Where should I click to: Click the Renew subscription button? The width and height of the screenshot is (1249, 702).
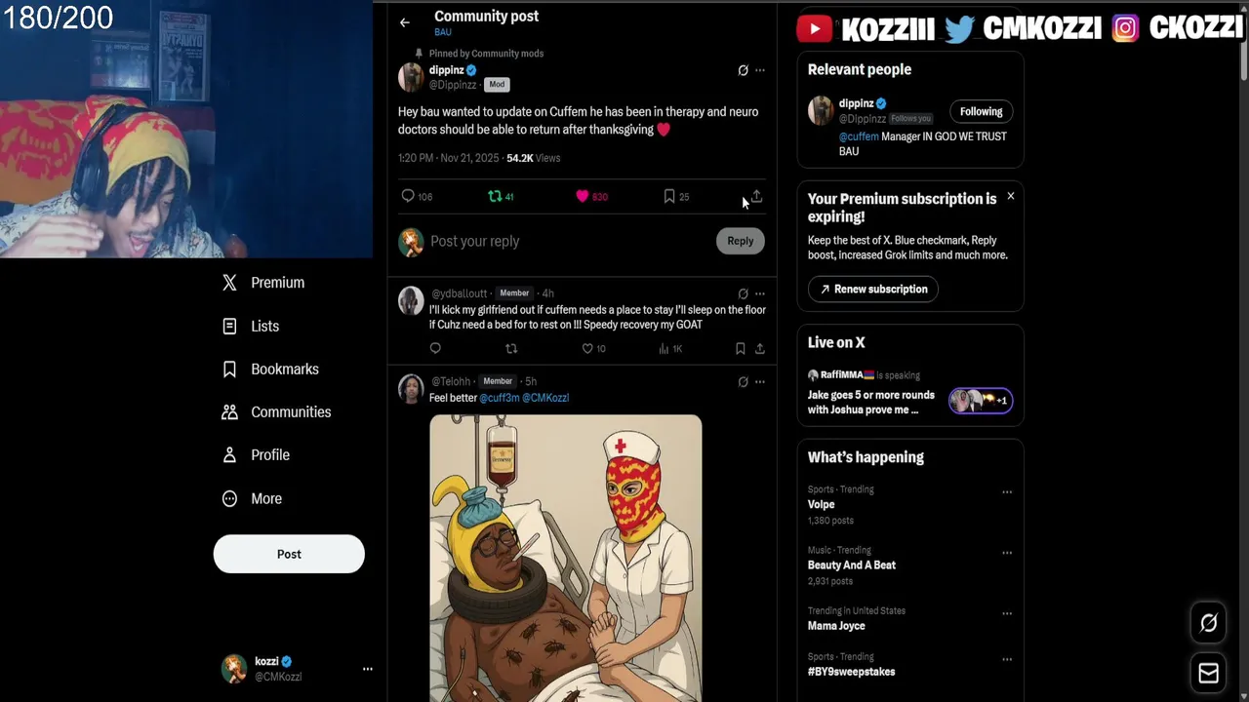873,289
